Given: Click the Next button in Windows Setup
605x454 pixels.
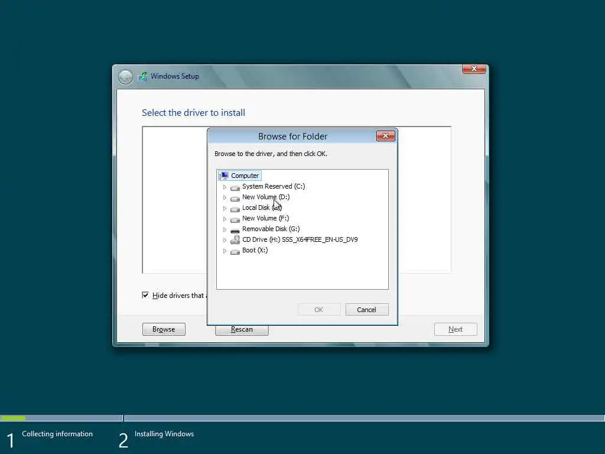Looking at the screenshot, I should [456, 329].
